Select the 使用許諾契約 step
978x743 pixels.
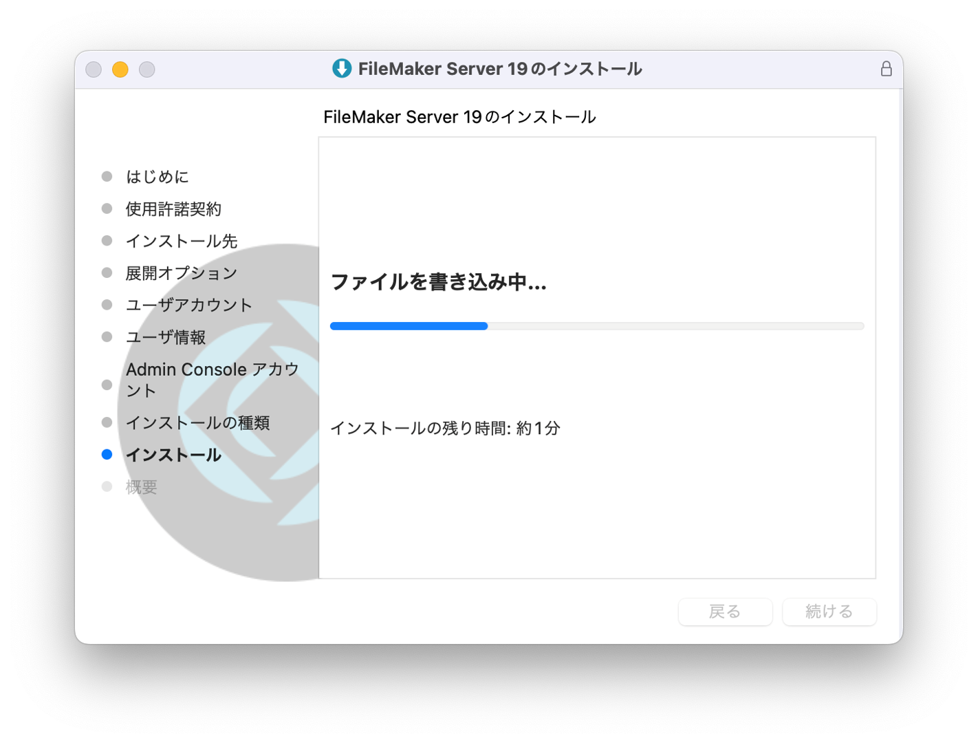tap(173, 209)
